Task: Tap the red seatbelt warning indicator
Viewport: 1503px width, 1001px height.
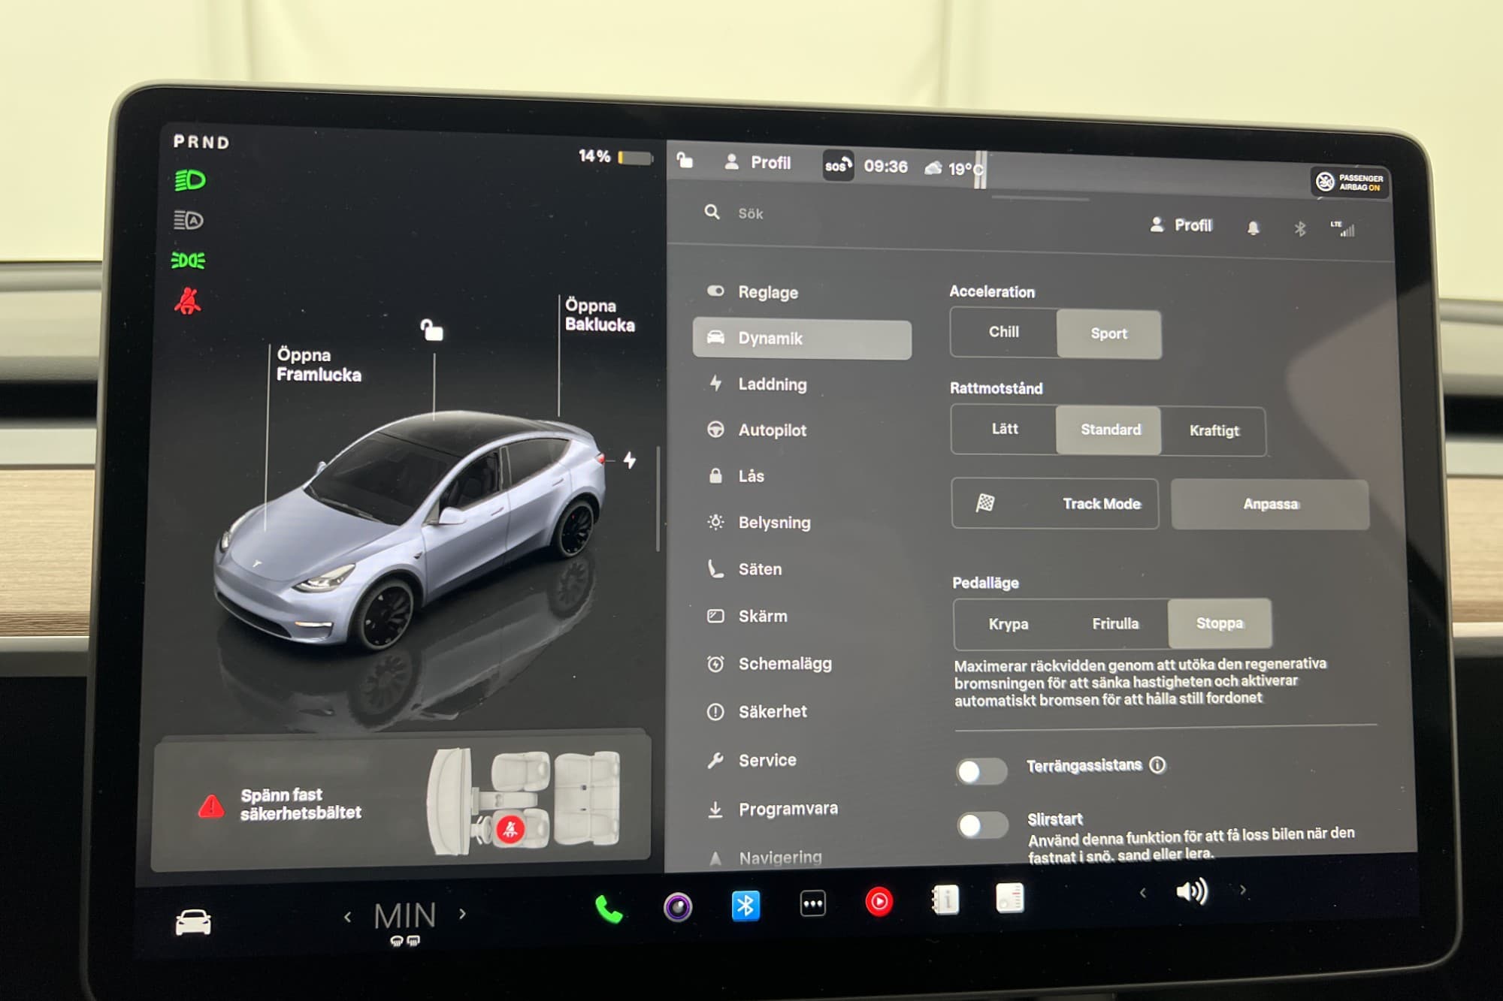Action: (x=188, y=301)
